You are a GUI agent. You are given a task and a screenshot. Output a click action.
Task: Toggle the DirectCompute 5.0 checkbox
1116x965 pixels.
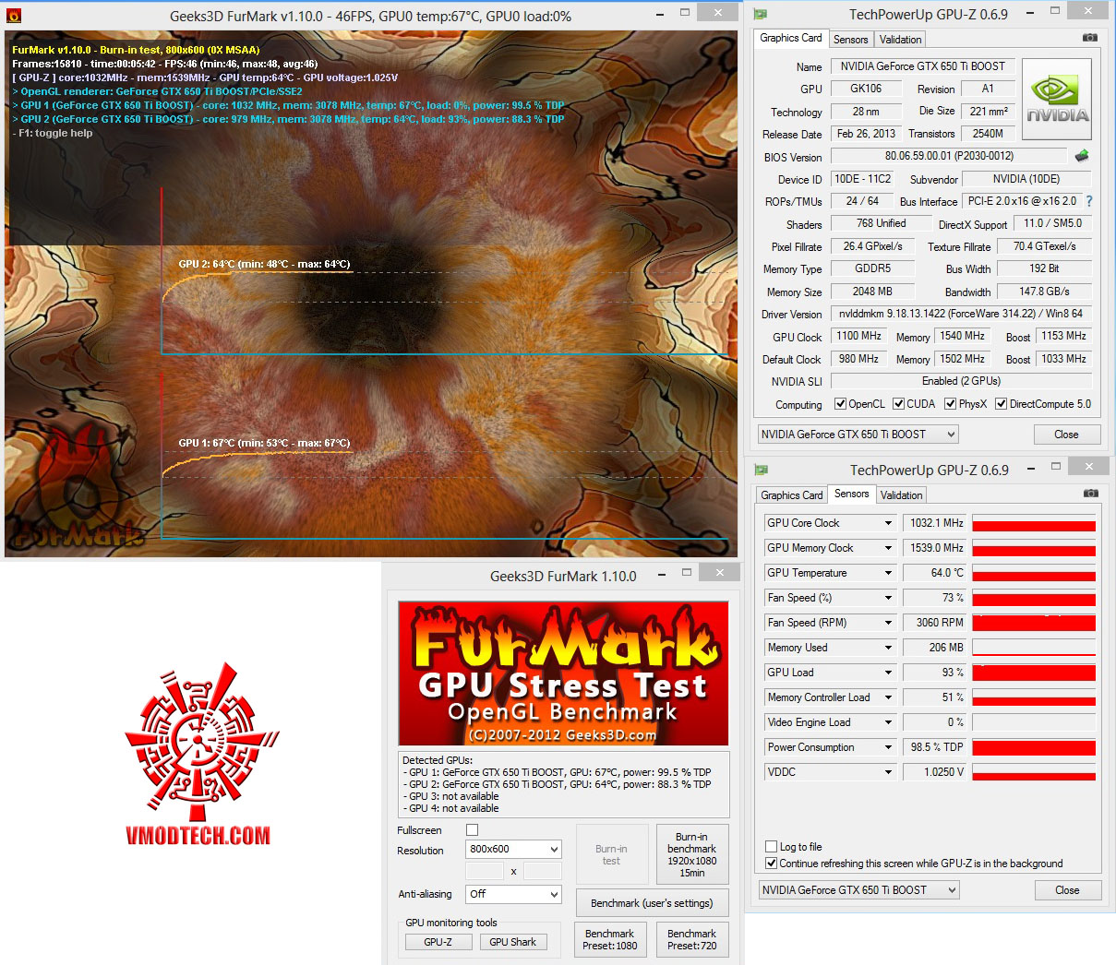coord(1001,404)
